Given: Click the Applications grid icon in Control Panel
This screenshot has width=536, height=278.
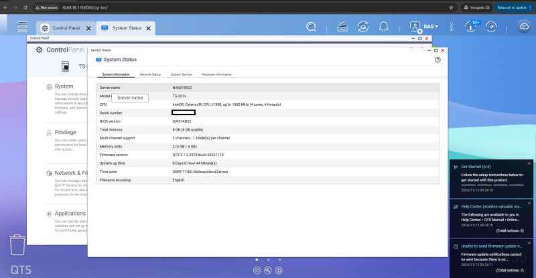Looking at the screenshot, I should point(49,214).
